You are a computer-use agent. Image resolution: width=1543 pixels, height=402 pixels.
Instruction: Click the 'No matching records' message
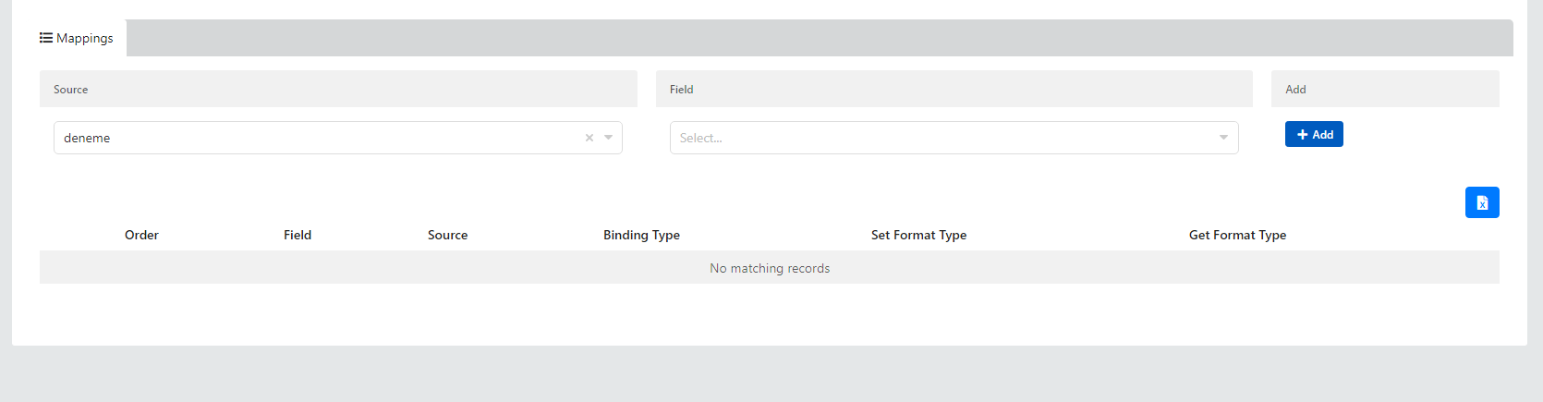[770, 268]
